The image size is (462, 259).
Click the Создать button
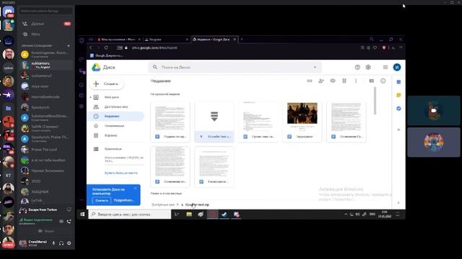(x=106, y=84)
